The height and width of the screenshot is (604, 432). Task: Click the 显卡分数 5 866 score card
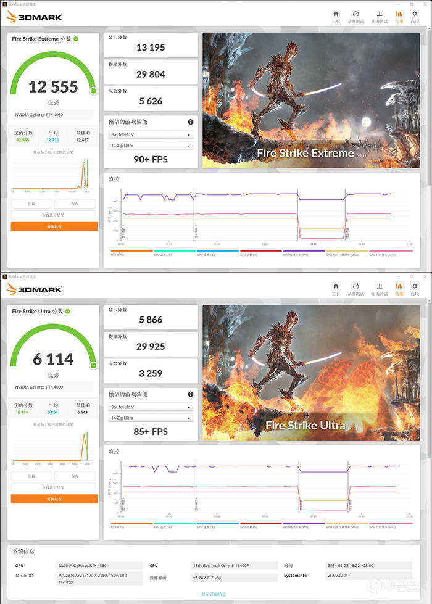[x=151, y=317]
